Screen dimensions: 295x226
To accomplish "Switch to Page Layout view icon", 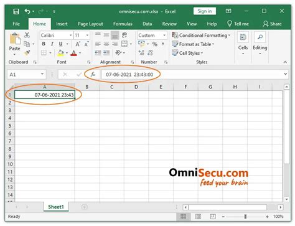I will point(198,217).
